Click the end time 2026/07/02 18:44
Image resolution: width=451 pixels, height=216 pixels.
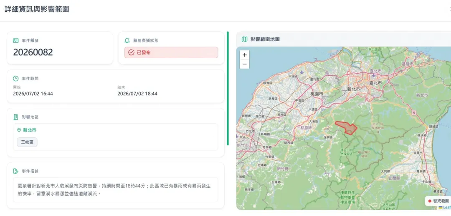(x=137, y=94)
